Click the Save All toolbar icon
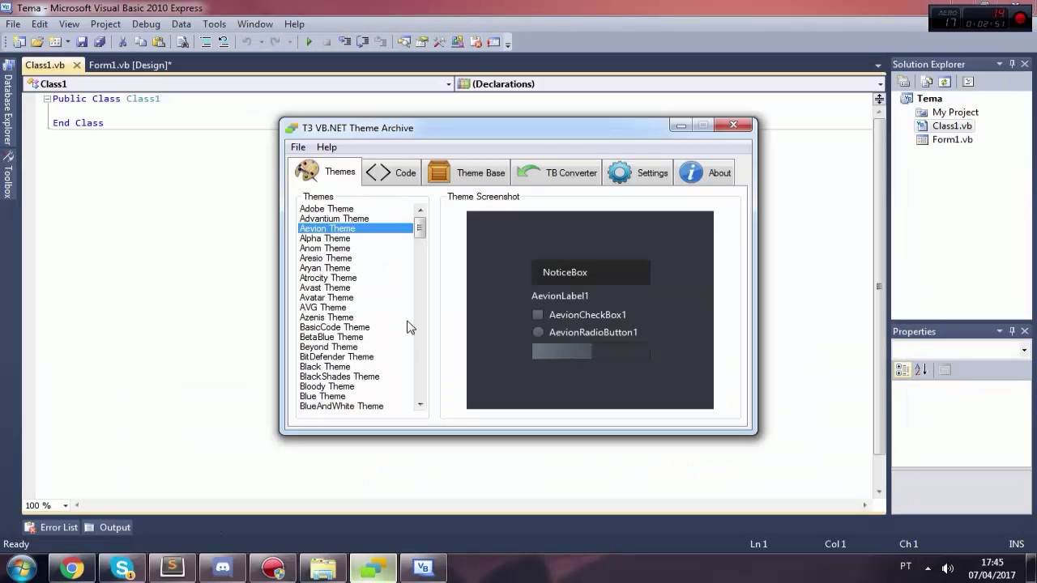Image resolution: width=1037 pixels, height=583 pixels. [x=100, y=42]
